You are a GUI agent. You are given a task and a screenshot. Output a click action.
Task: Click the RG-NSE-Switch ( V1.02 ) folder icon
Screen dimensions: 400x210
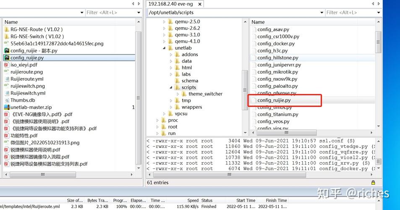pos(7,37)
